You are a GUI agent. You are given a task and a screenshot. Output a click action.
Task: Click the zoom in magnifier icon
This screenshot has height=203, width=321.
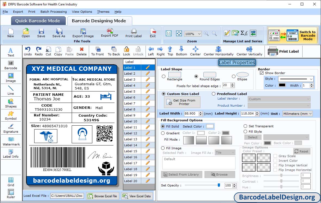(x=206, y=34)
